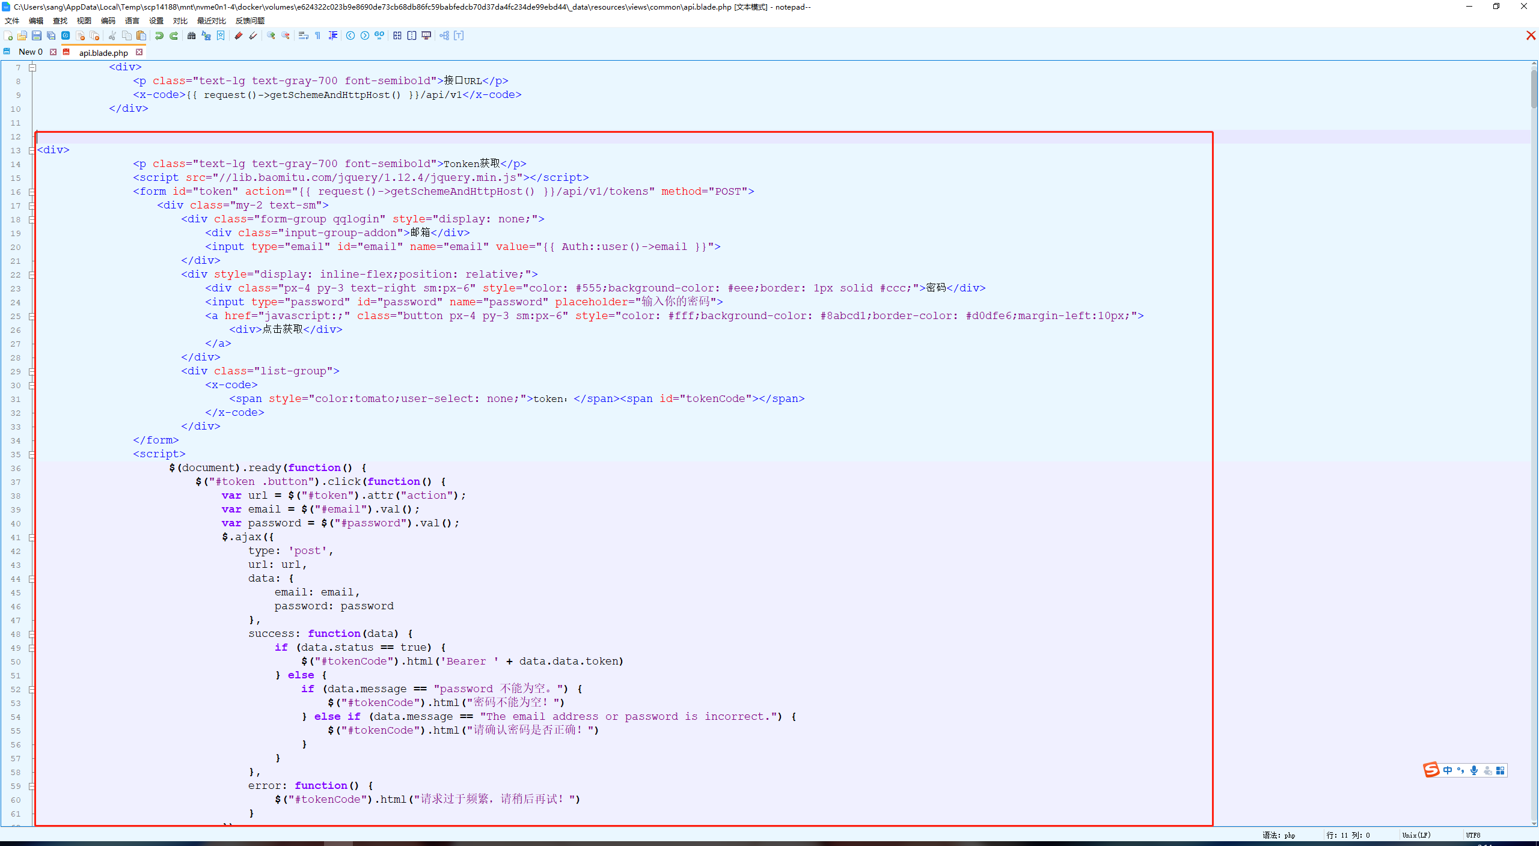This screenshot has width=1539, height=846.
Task: Collapse the form fold marker at line 16
Action: [x=32, y=192]
